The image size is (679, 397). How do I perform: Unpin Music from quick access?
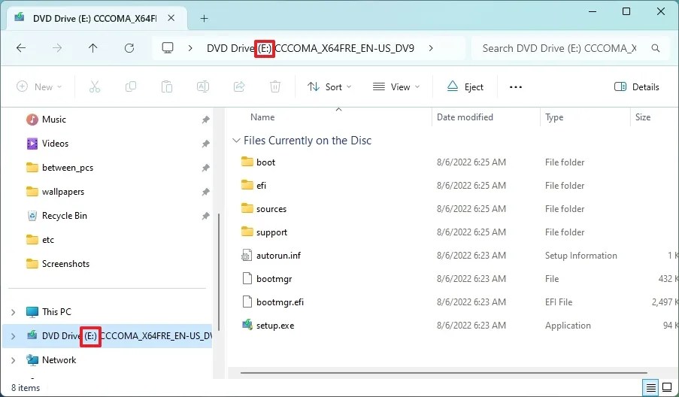206,120
